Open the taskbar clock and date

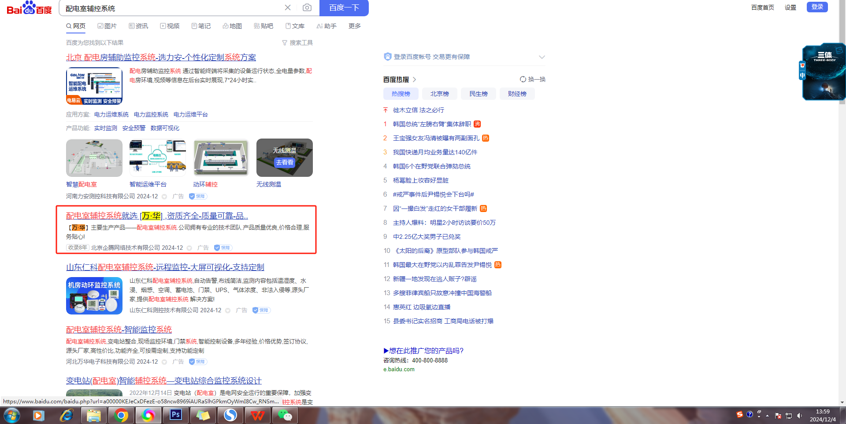point(823,415)
